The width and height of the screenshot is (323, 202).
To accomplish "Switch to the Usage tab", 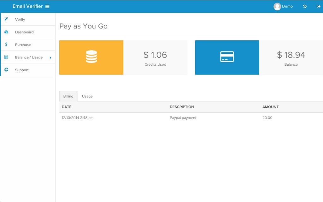I will 87,96.
